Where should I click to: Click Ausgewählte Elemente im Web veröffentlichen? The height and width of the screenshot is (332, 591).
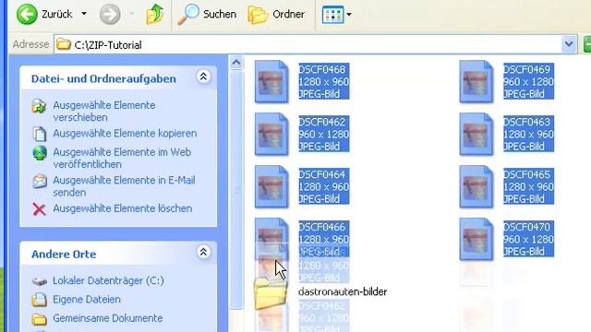click(122, 158)
